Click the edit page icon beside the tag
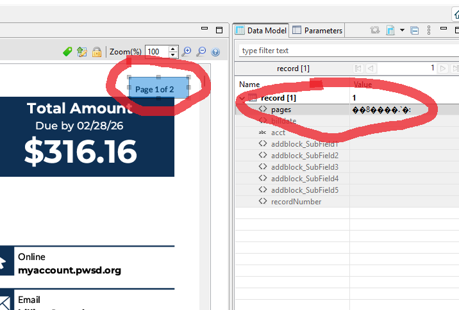The width and height of the screenshot is (459, 310). pyautogui.click(x=81, y=52)
